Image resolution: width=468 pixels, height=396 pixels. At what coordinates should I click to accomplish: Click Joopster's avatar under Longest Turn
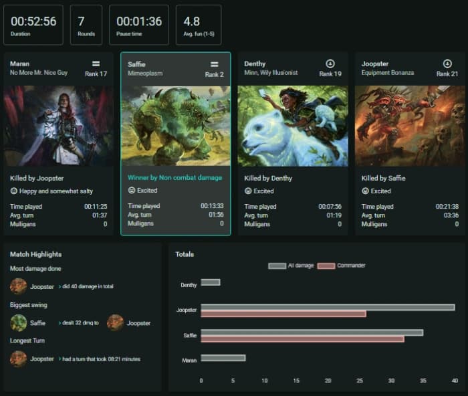tap(18, 359)
